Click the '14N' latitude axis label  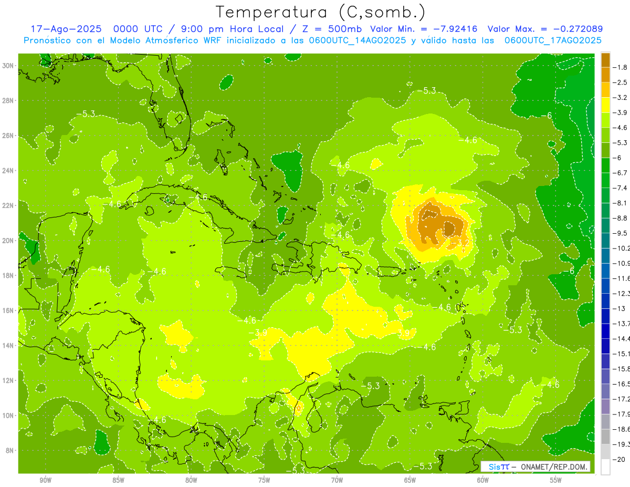(x=9, y=345)
